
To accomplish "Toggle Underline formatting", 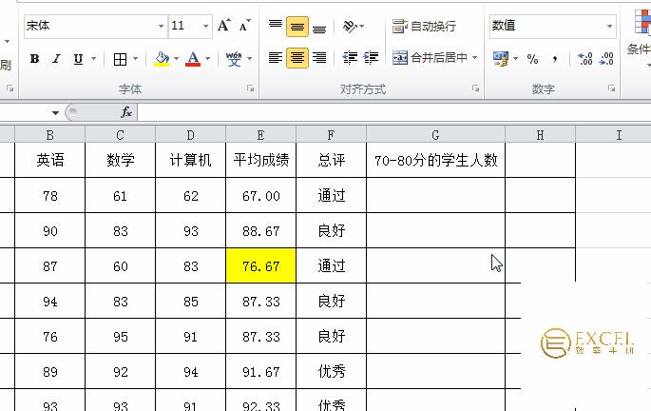I will [78, 59].
